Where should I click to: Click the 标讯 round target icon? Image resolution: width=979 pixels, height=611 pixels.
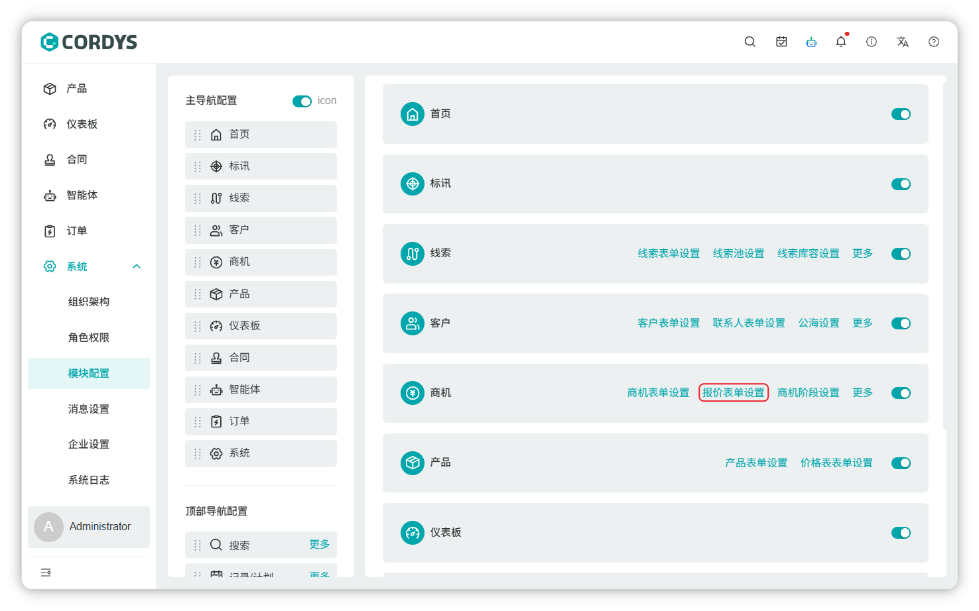tap(413, 184)
